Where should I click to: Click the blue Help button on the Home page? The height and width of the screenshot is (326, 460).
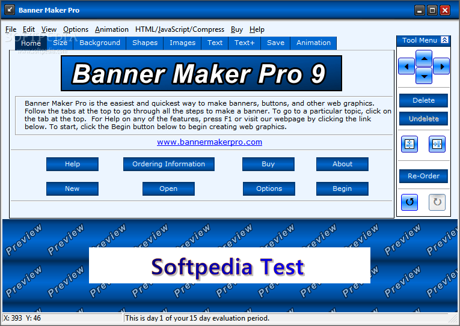(73, 164)
